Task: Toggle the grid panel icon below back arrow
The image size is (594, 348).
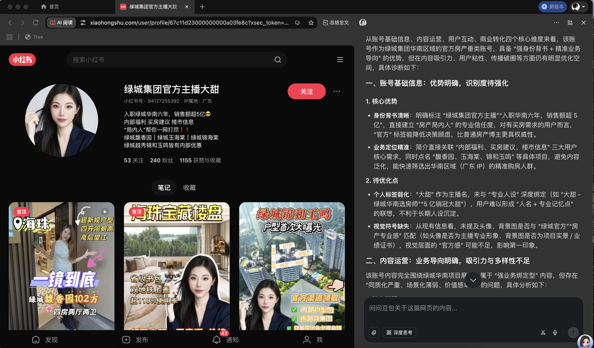Action: click(x=9, y=37)
